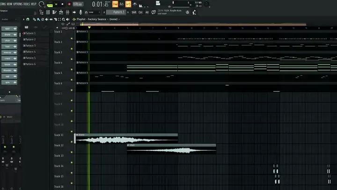Open the OPTIONS menu
Screen dimensions: 337x190
[x=18, y=4]
